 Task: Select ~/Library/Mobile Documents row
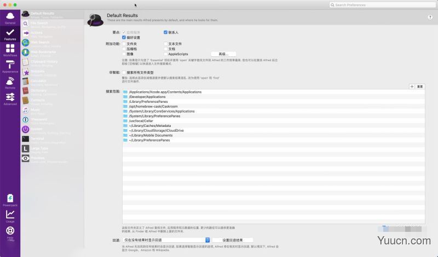[273, 136]
